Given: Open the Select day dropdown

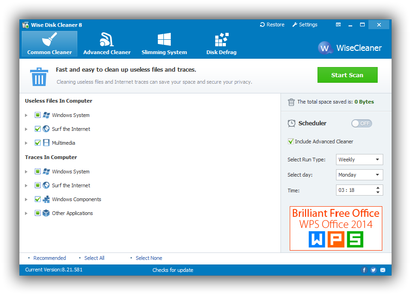Looking at the screenshot, I should [x=359, y=175].
